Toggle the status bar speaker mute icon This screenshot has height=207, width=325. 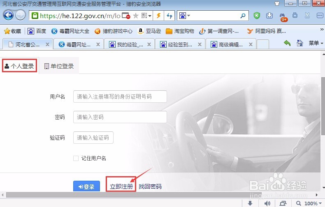point(267,203)
